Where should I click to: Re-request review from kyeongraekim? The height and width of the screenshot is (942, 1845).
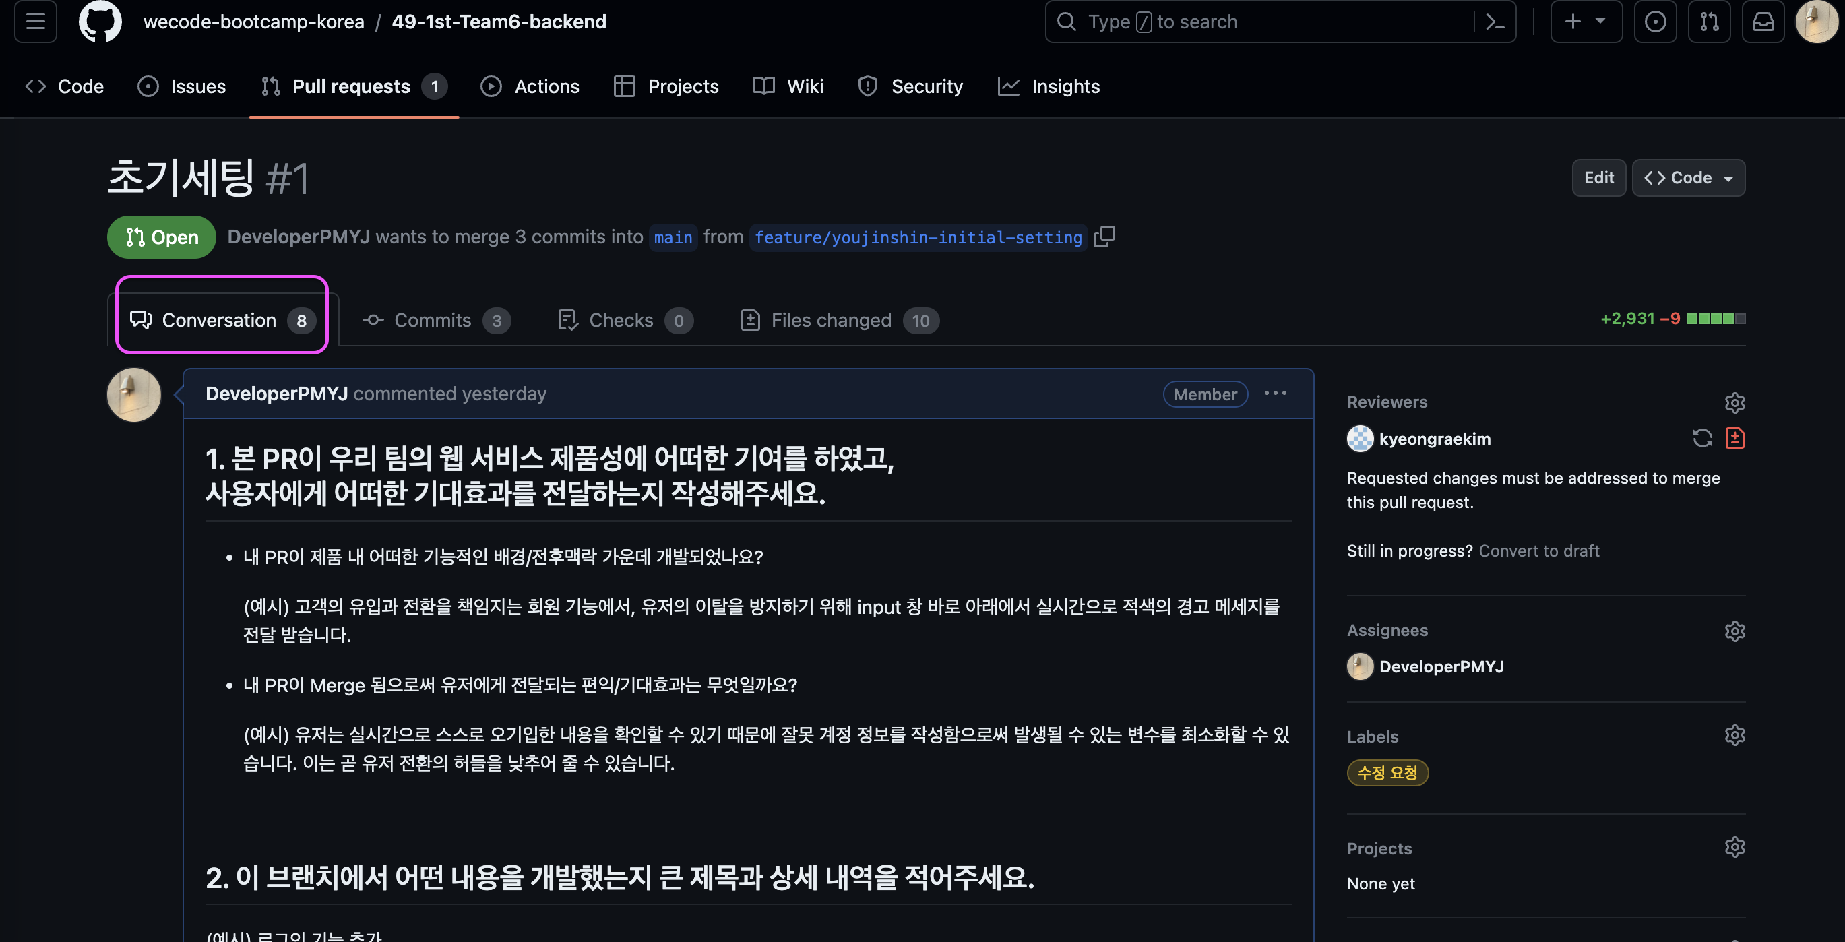click(x=1701, y=438)
